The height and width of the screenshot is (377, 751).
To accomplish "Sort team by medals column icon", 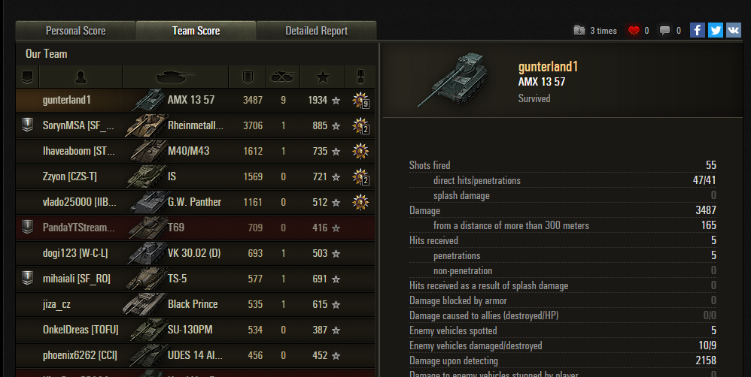I will 360,77.
